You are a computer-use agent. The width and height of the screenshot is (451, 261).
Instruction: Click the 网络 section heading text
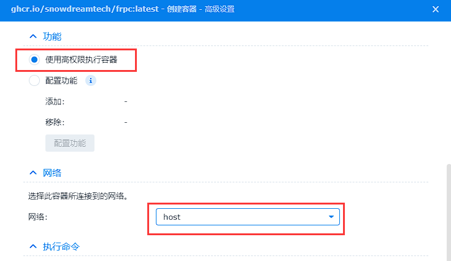click(52, 173)
